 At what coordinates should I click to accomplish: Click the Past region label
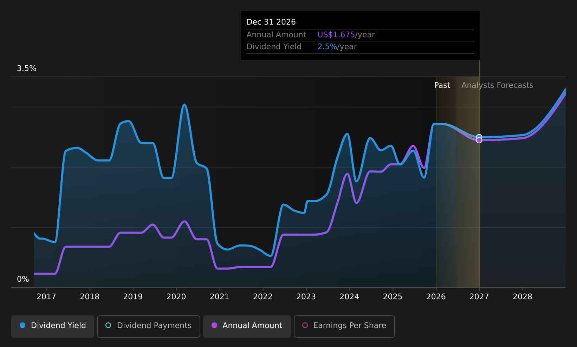[x=442, y=85]
